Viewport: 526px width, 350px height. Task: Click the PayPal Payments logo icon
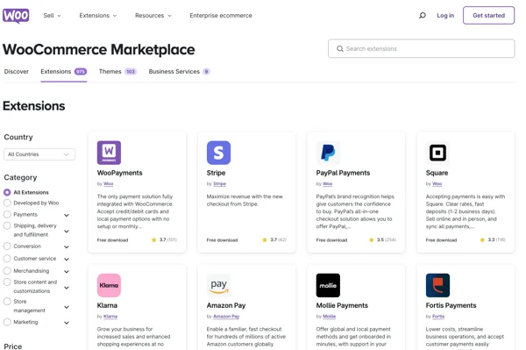click(328, 153)
